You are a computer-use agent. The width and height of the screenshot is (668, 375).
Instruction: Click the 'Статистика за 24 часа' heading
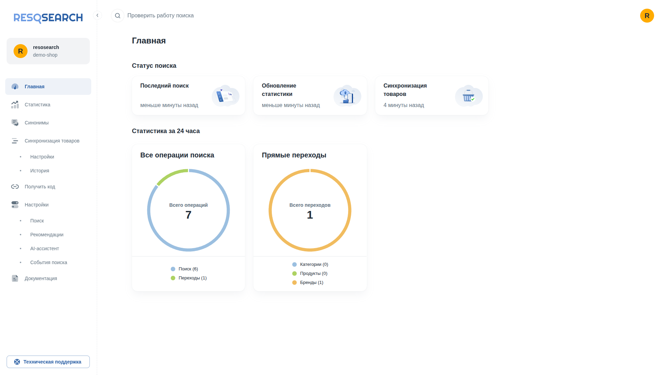coord(166,131)
